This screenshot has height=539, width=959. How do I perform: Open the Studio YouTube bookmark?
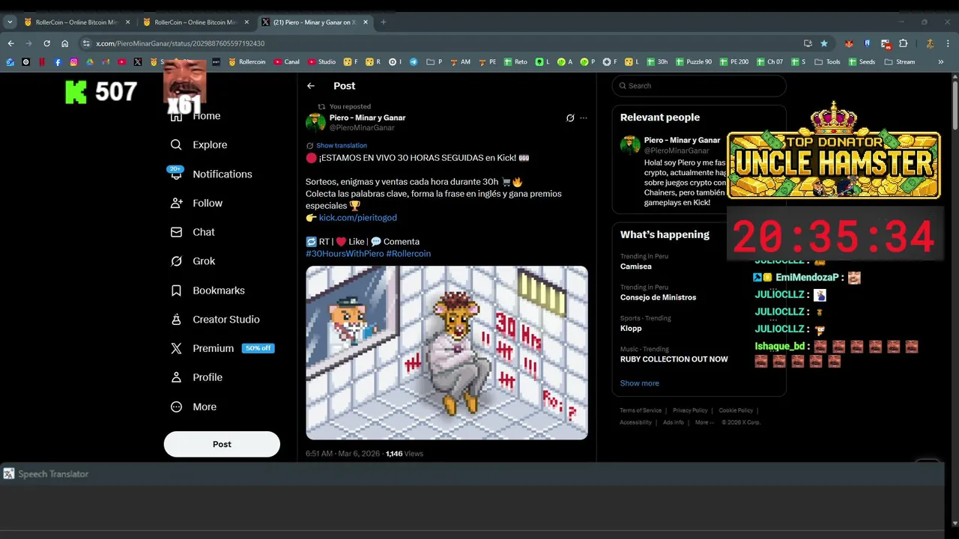[x=321, y=62]
